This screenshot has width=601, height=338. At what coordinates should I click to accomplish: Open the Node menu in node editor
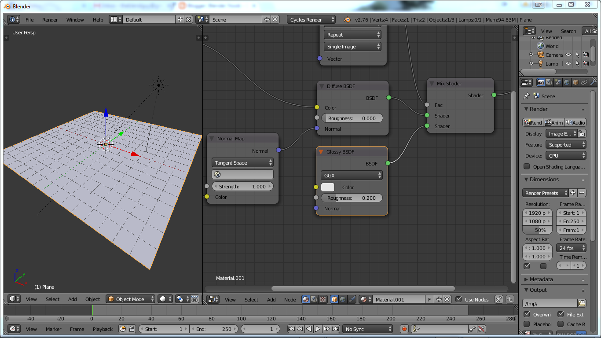290,299
